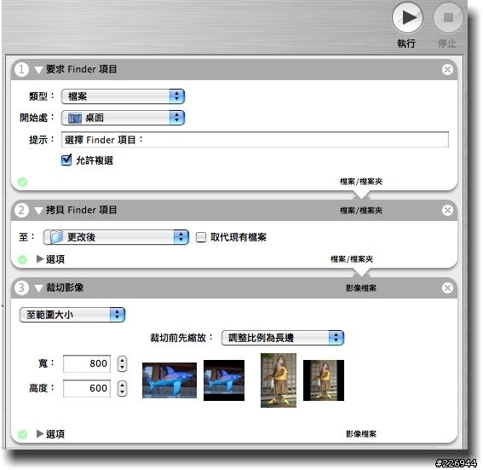Expand 選項 in 裁切影像 action
Screen dimensions: 483x470
pyautogui.click(x=40, y=433)
